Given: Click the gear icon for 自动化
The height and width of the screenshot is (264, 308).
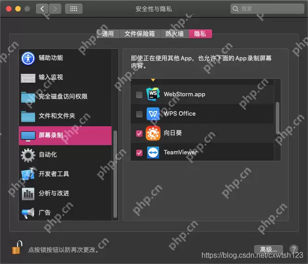Looking at the screenshot, I should (28, 155).
